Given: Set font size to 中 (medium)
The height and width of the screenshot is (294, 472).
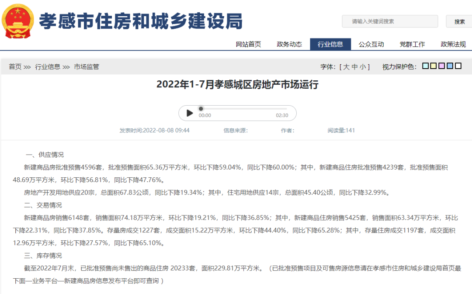Looking at the screenshot, I should 354,67.
